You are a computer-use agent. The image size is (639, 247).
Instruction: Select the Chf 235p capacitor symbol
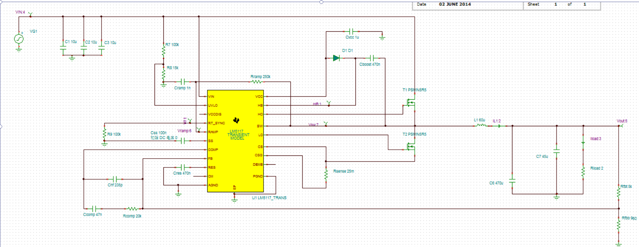[115, 179]
